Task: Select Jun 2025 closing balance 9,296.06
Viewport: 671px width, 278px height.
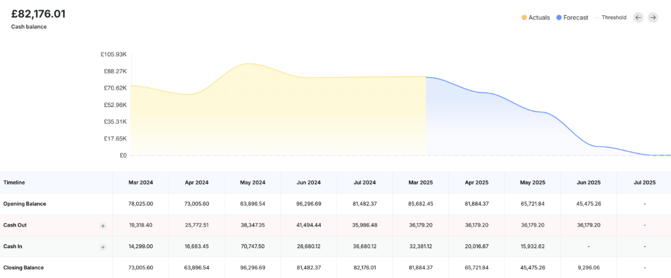Action: (x=589, y=268)
